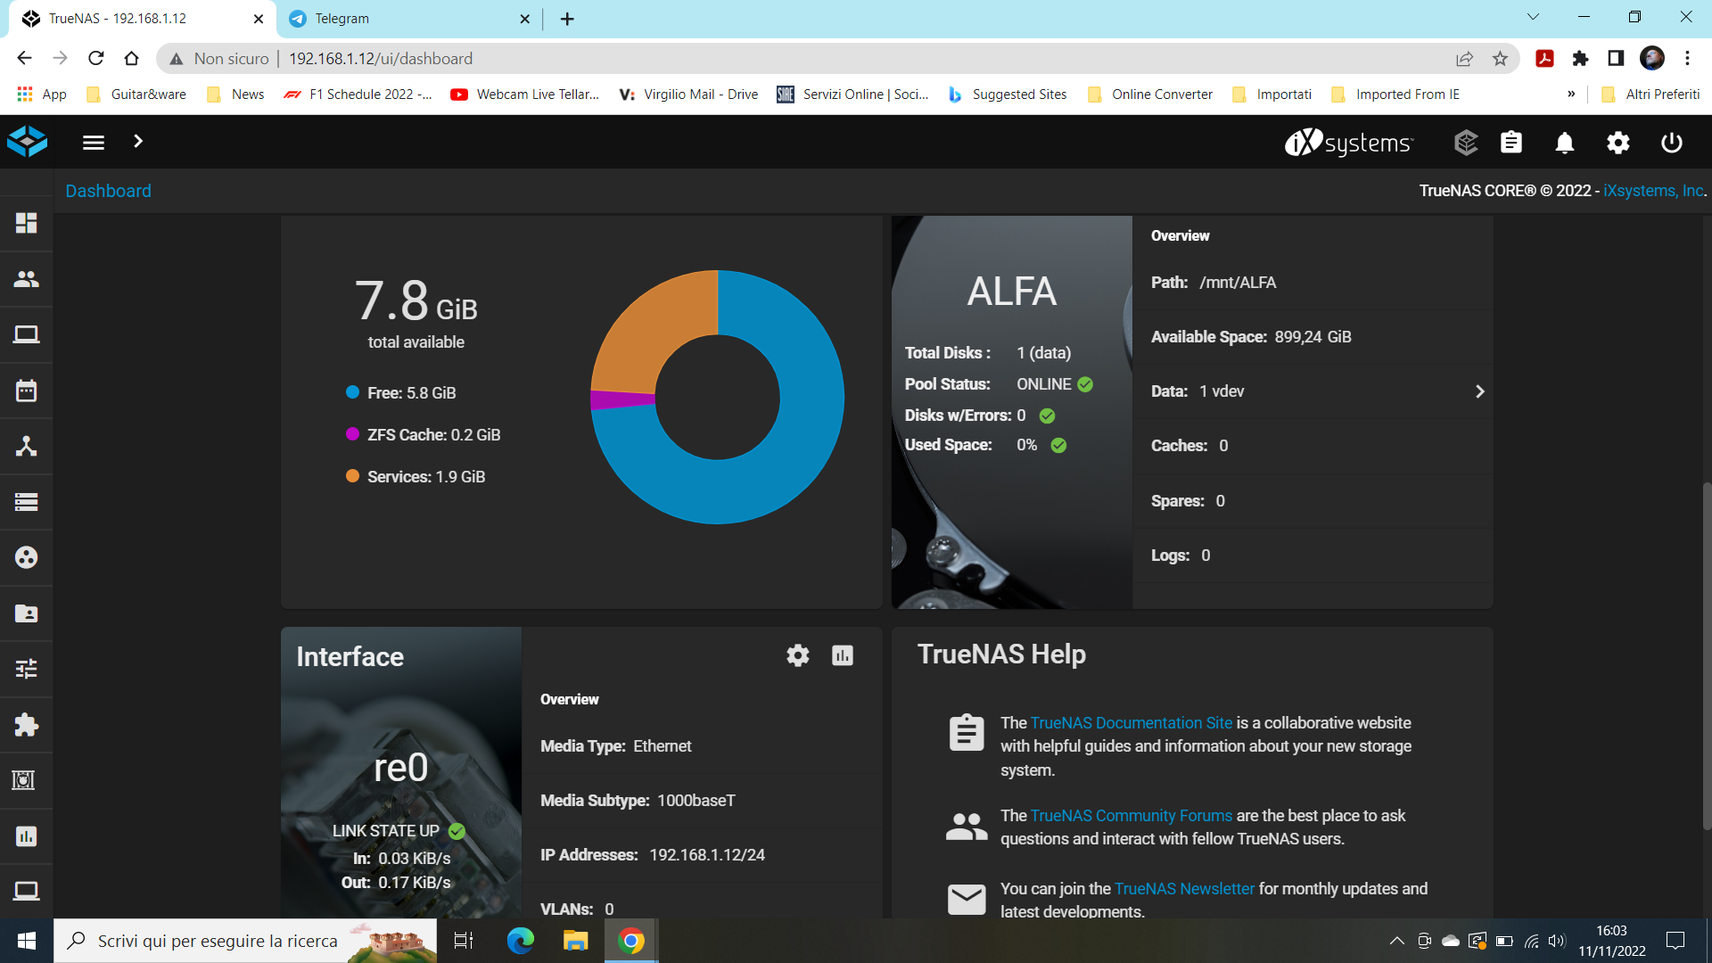
Task: Open Jails icon in sidebar
Action: click(23, 780)
